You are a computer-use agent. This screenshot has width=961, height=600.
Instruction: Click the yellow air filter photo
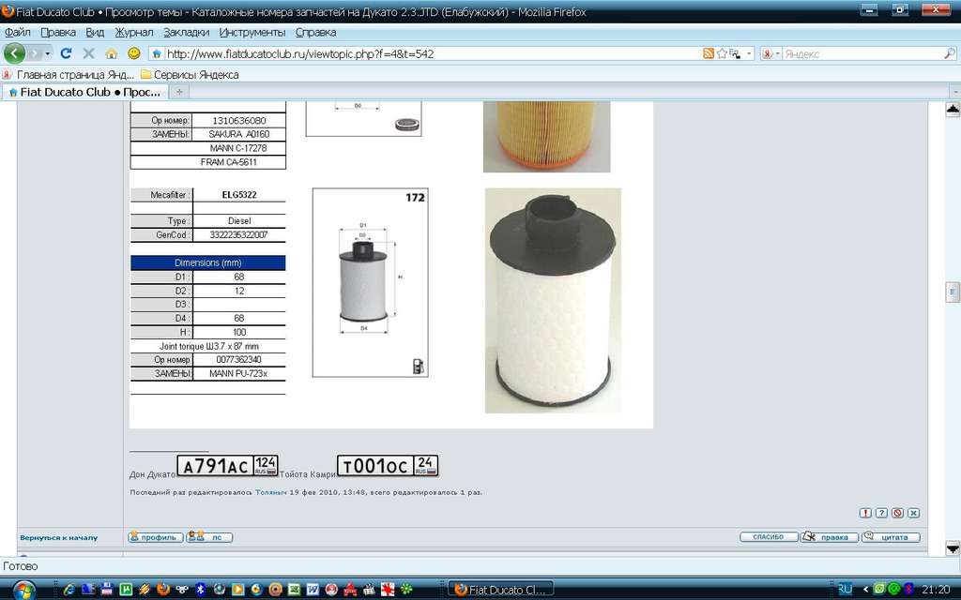point(547,137)
